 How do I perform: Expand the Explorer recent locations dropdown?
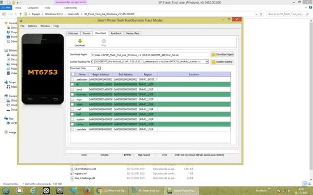tap(16, 14)
